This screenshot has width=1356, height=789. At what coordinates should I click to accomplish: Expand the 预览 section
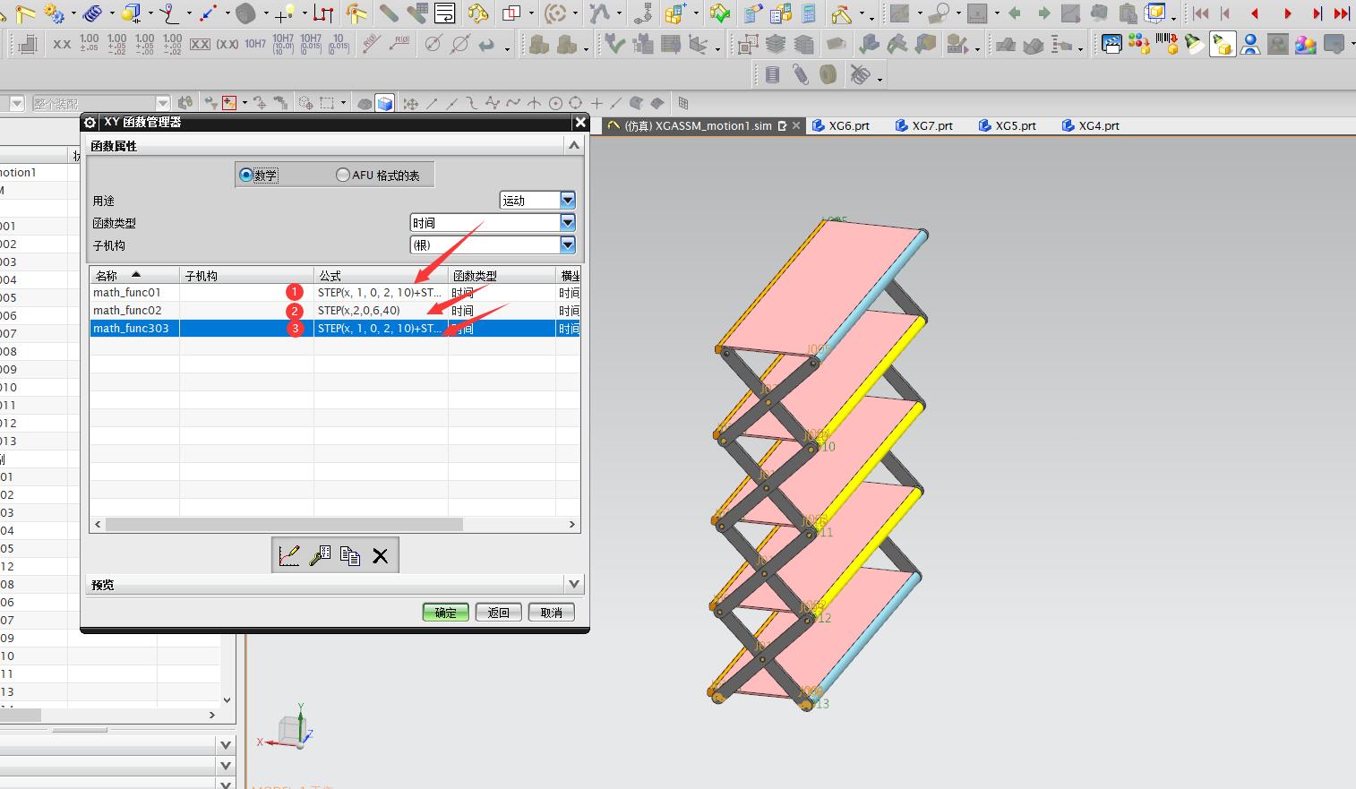(x=574, y=584)
